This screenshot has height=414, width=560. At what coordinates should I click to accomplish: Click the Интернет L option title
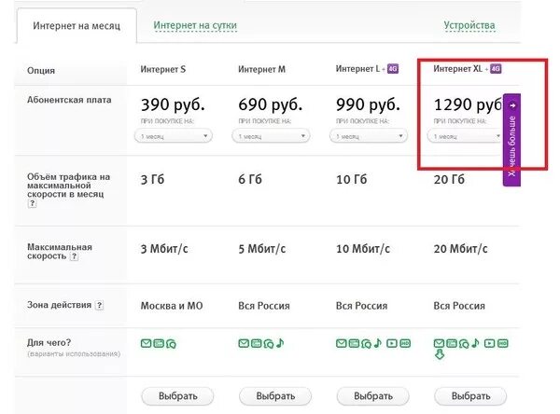357,68
